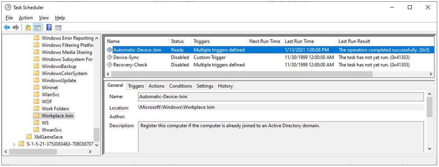The height and width of the screenshot is (167, 439).
Task: Click the WwanSvc folder icon
Action: [36, 130]
